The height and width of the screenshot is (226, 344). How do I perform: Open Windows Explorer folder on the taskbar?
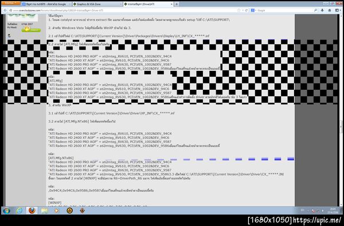pos(44,211)
